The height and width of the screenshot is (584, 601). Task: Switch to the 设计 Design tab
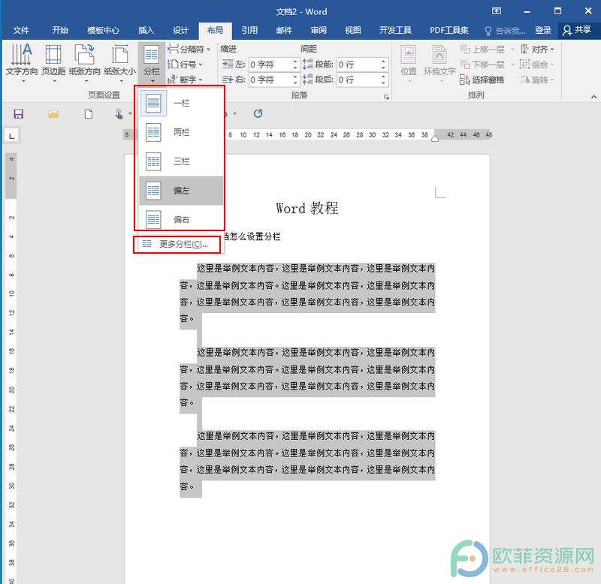click(x=180, y=30)
